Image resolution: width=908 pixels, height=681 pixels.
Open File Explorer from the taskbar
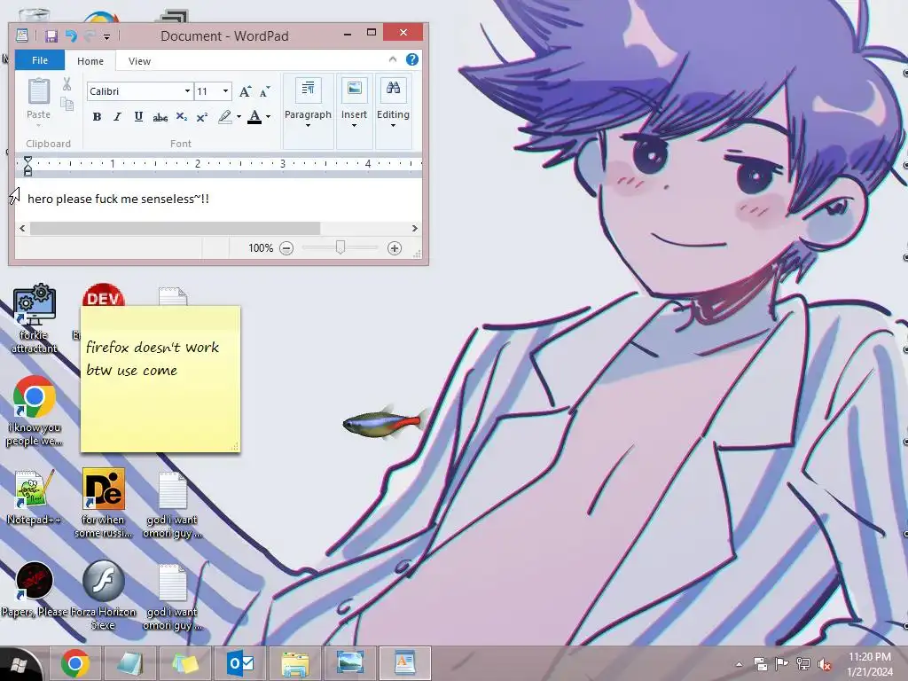pos(294,663)
